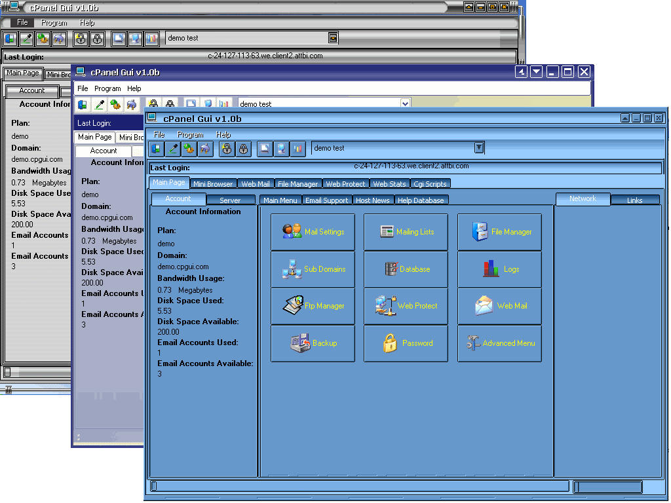Image resolution: width=671 pixels, height=503 pixels.
Task: Open Backup from the main menu grid
Action: (313, 343)
